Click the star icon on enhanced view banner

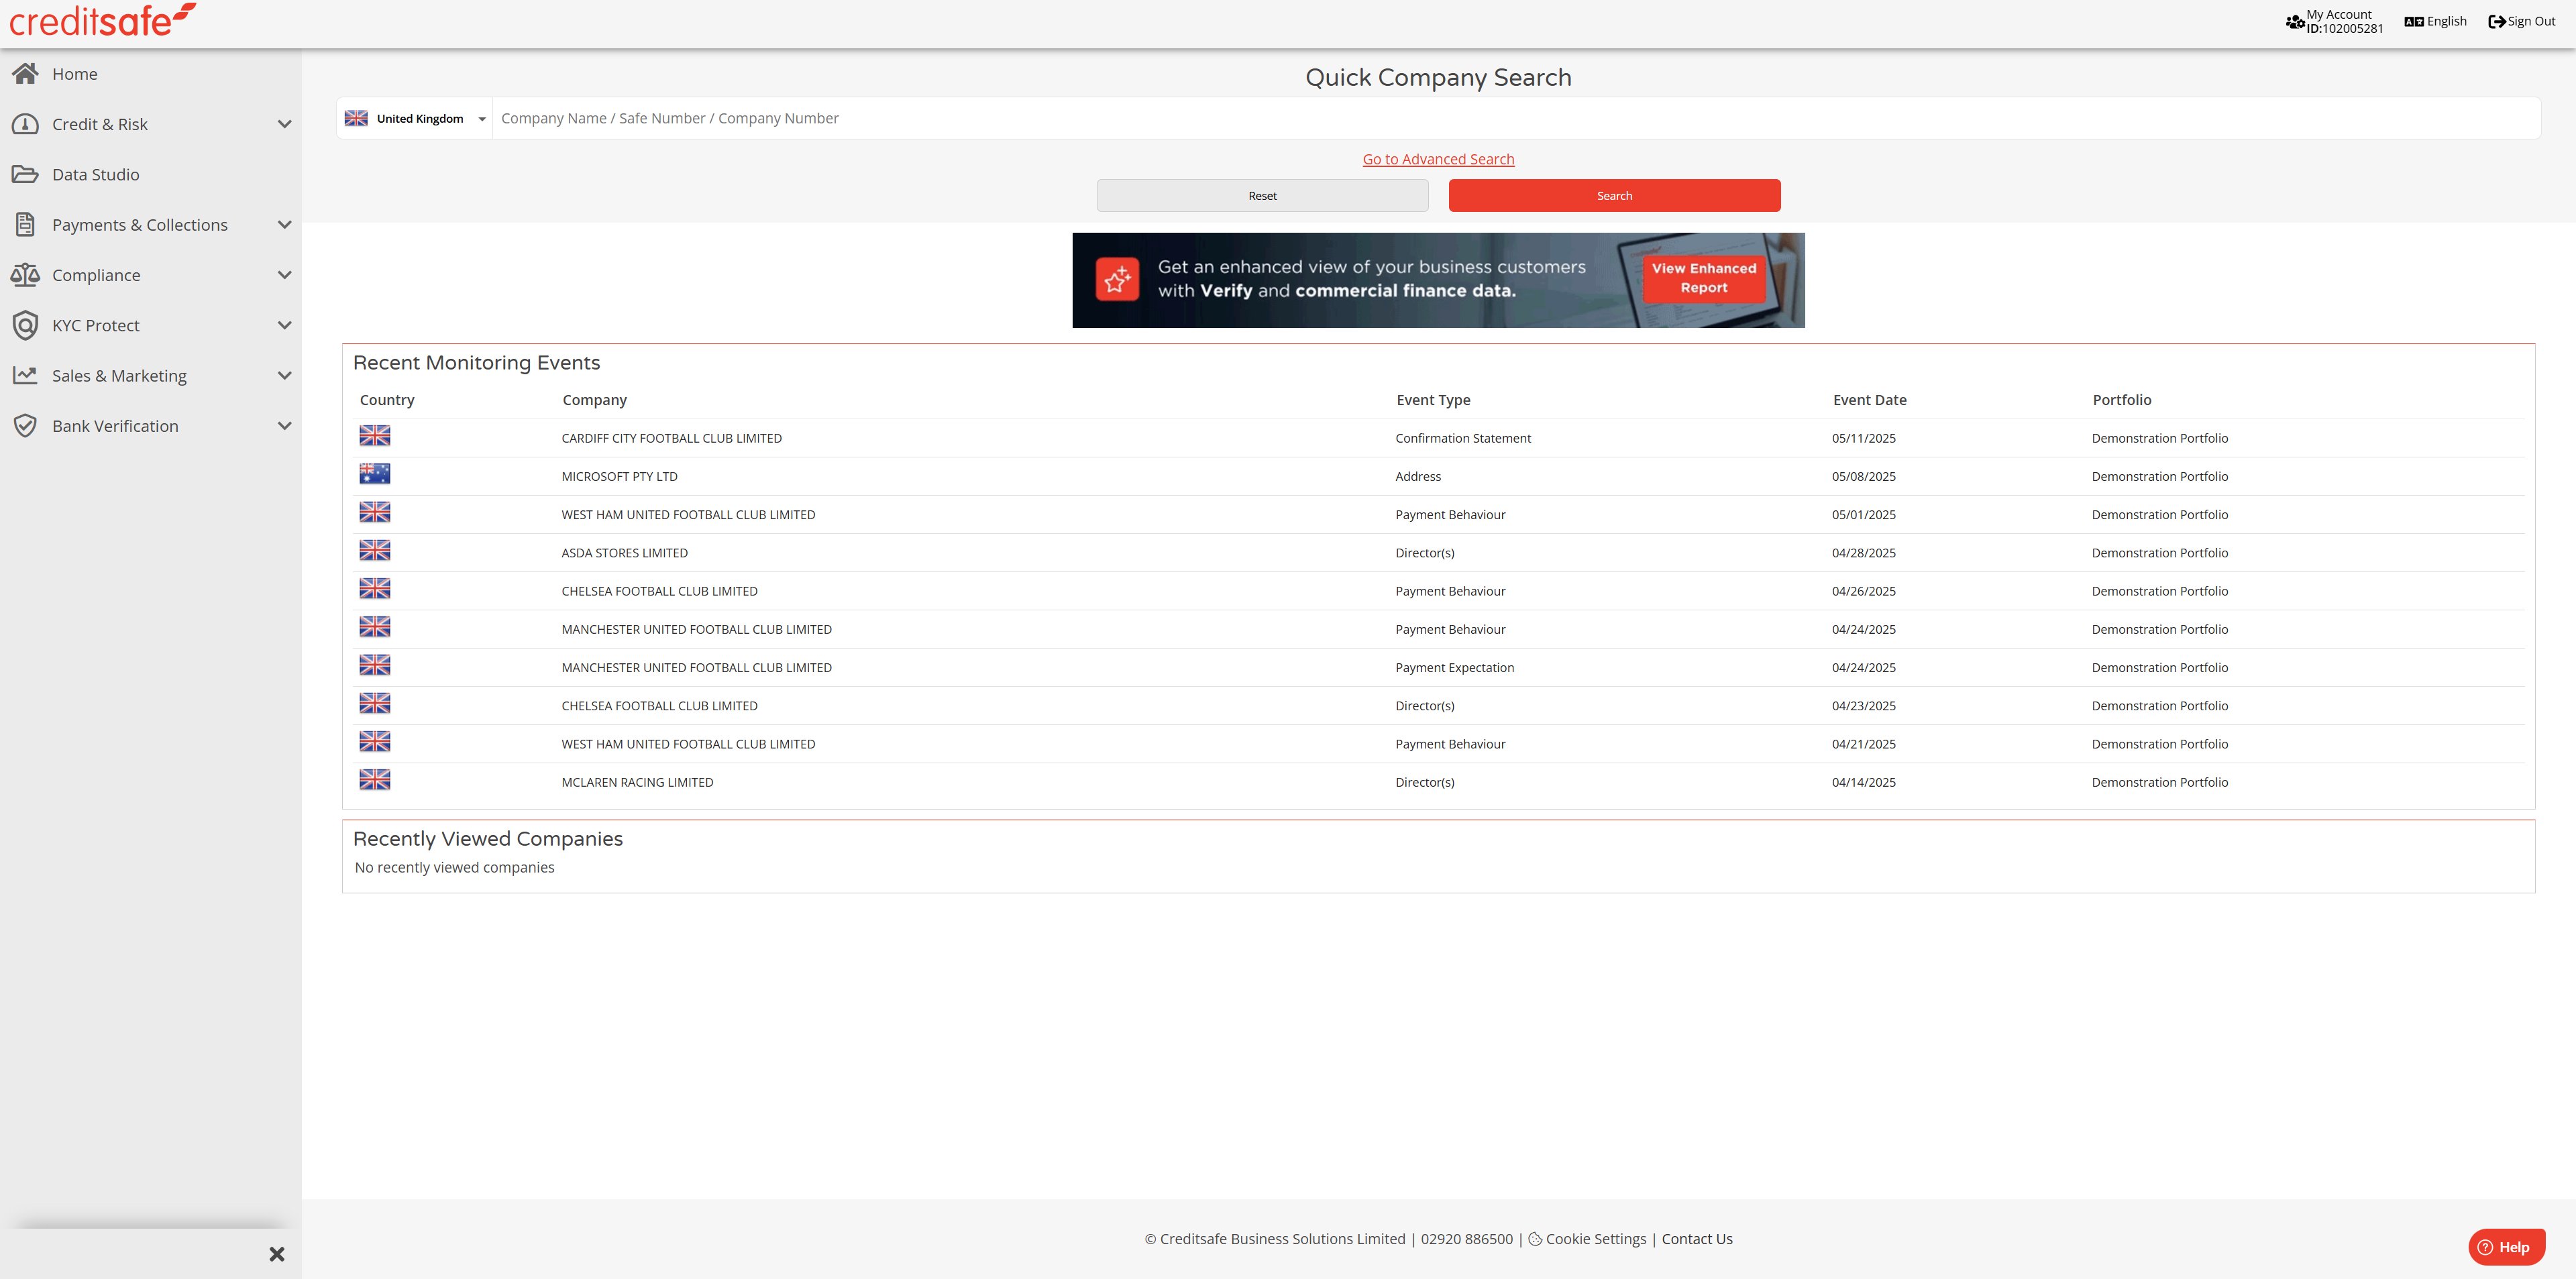[x=1117, y=280]
